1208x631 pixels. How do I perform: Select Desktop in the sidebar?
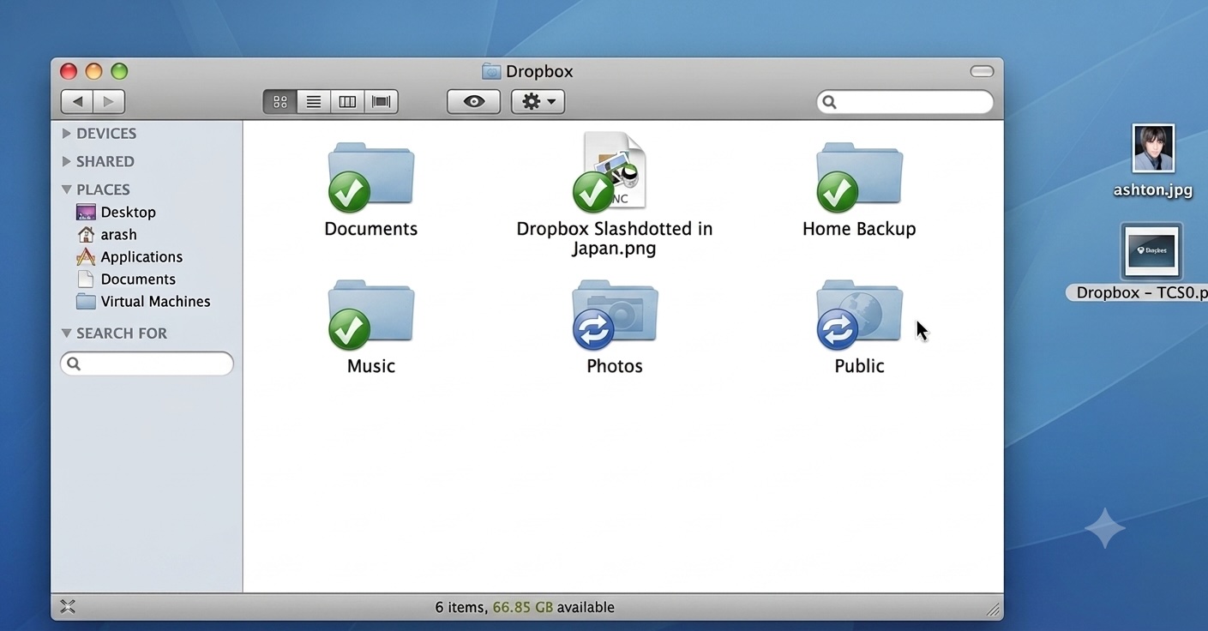[116, 212]
